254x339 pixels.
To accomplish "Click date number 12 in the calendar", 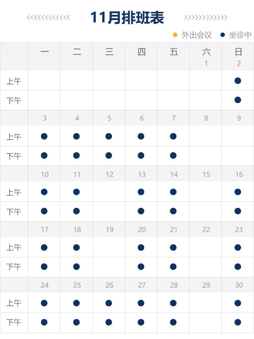I will point(109,174).
